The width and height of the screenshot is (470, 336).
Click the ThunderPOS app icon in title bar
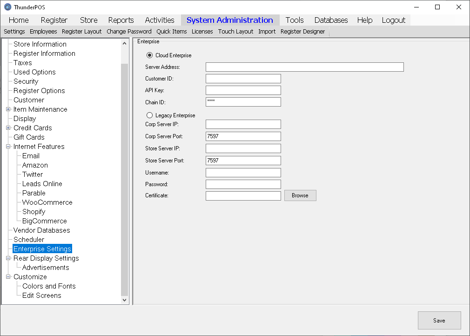point(7,7)
